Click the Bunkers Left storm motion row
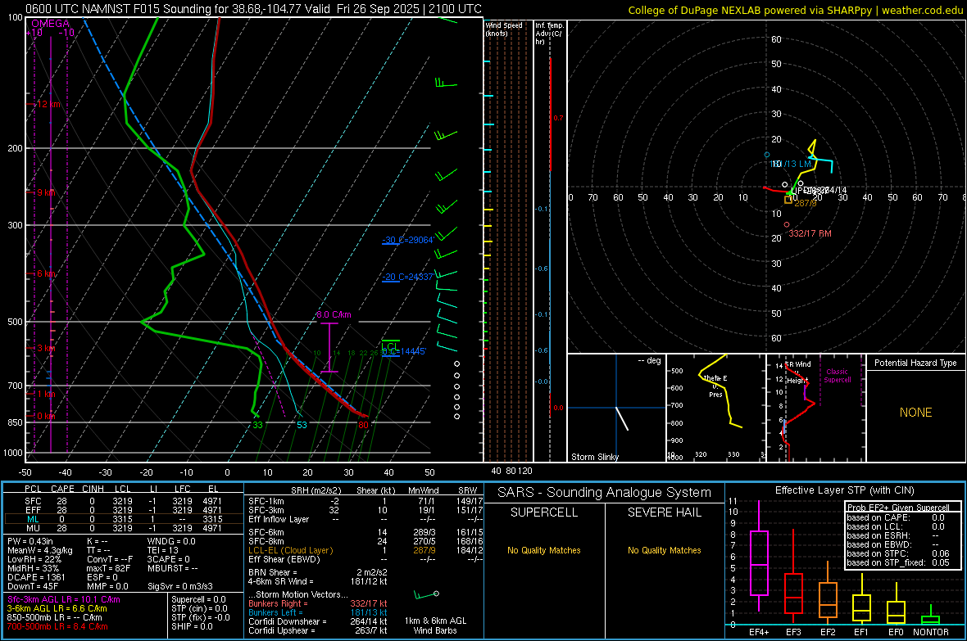967x641 pixels. click(318, 612)
